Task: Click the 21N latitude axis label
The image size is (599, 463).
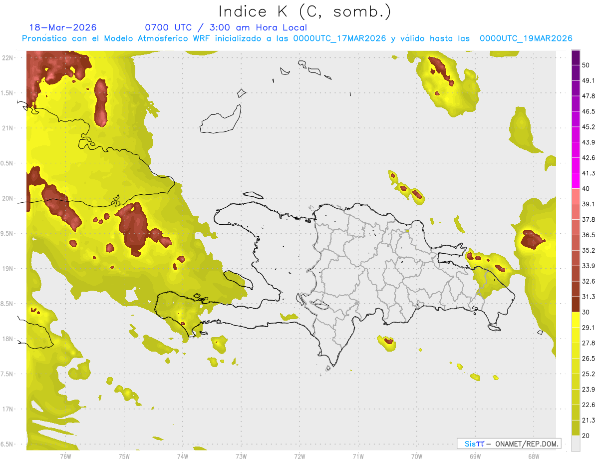Action: (x=8, y=128)
